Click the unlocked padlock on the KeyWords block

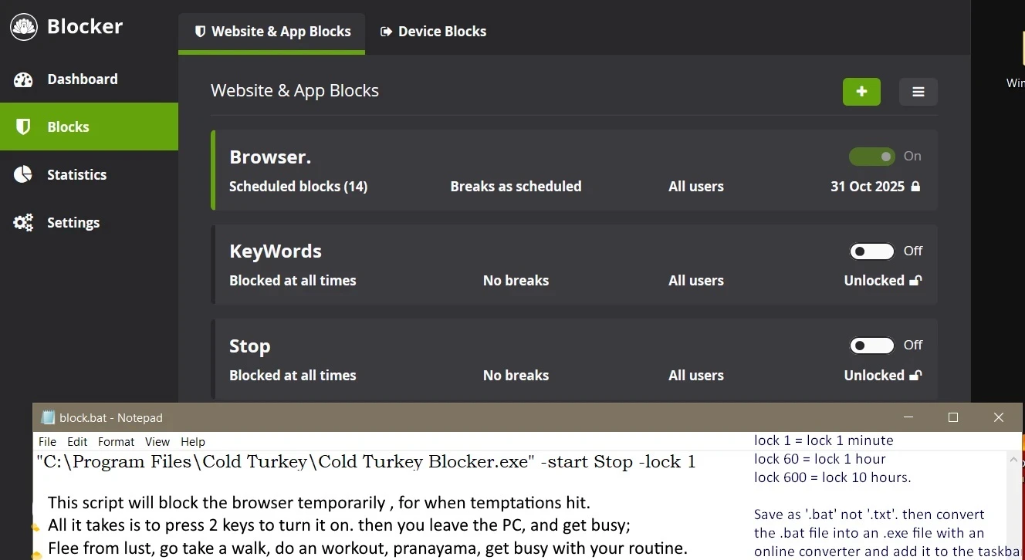point(915,281)
